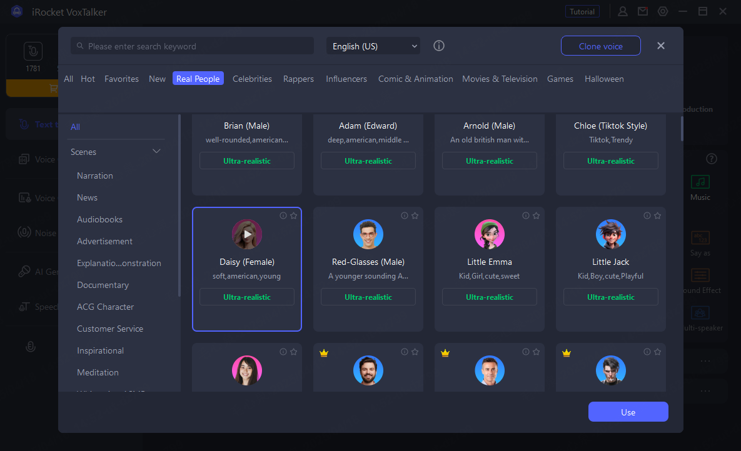The image size is (741, 451).
Task: Open the Halloween tab
Action: [604, 79]
